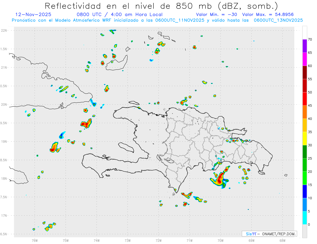Viewport: 317px width, 244px height.
Task: Click the yellow 30–35 dBZ colorbar band
Action: pyautogui.click(x=305, y=139)
